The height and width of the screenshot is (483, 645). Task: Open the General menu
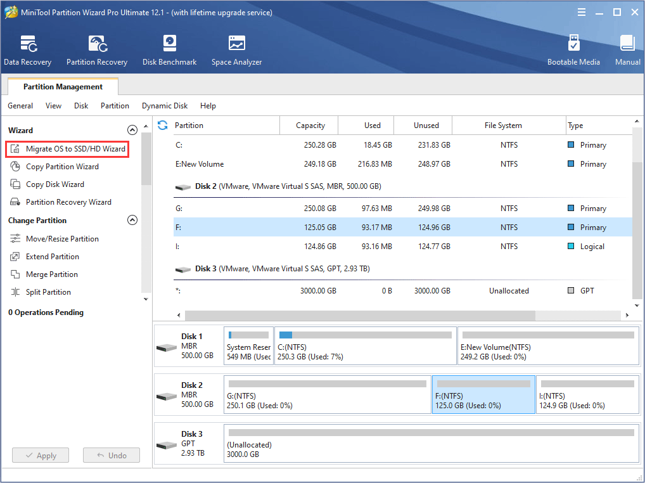(20, 106)
